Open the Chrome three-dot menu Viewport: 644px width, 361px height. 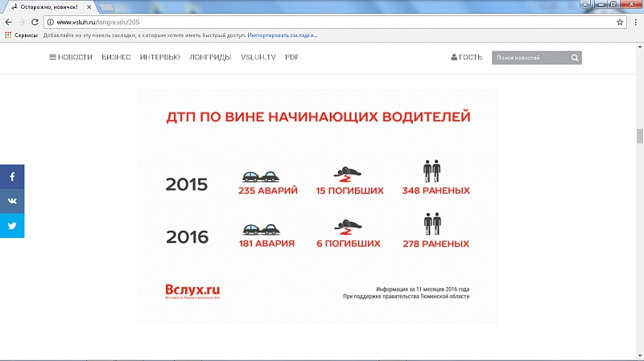[x=634, y=22]
